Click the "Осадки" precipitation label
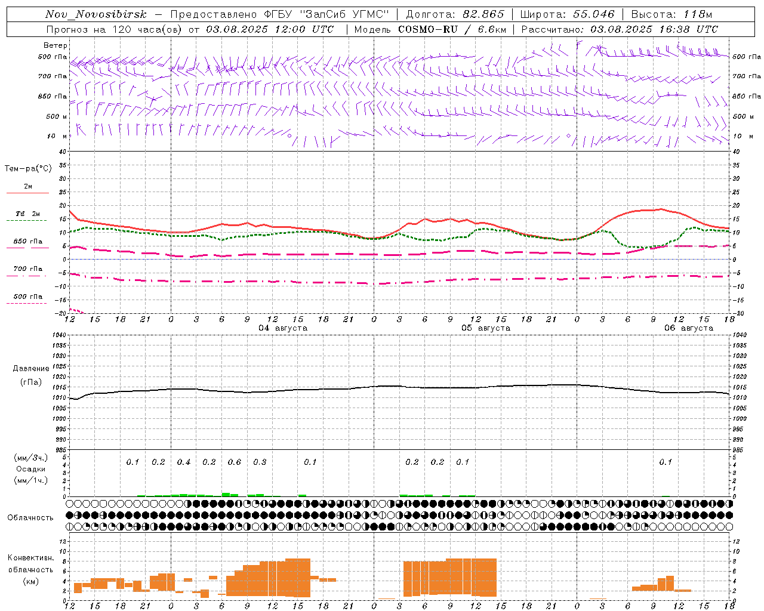This screenshot has width=764, height=611. [x=30, y=469]
